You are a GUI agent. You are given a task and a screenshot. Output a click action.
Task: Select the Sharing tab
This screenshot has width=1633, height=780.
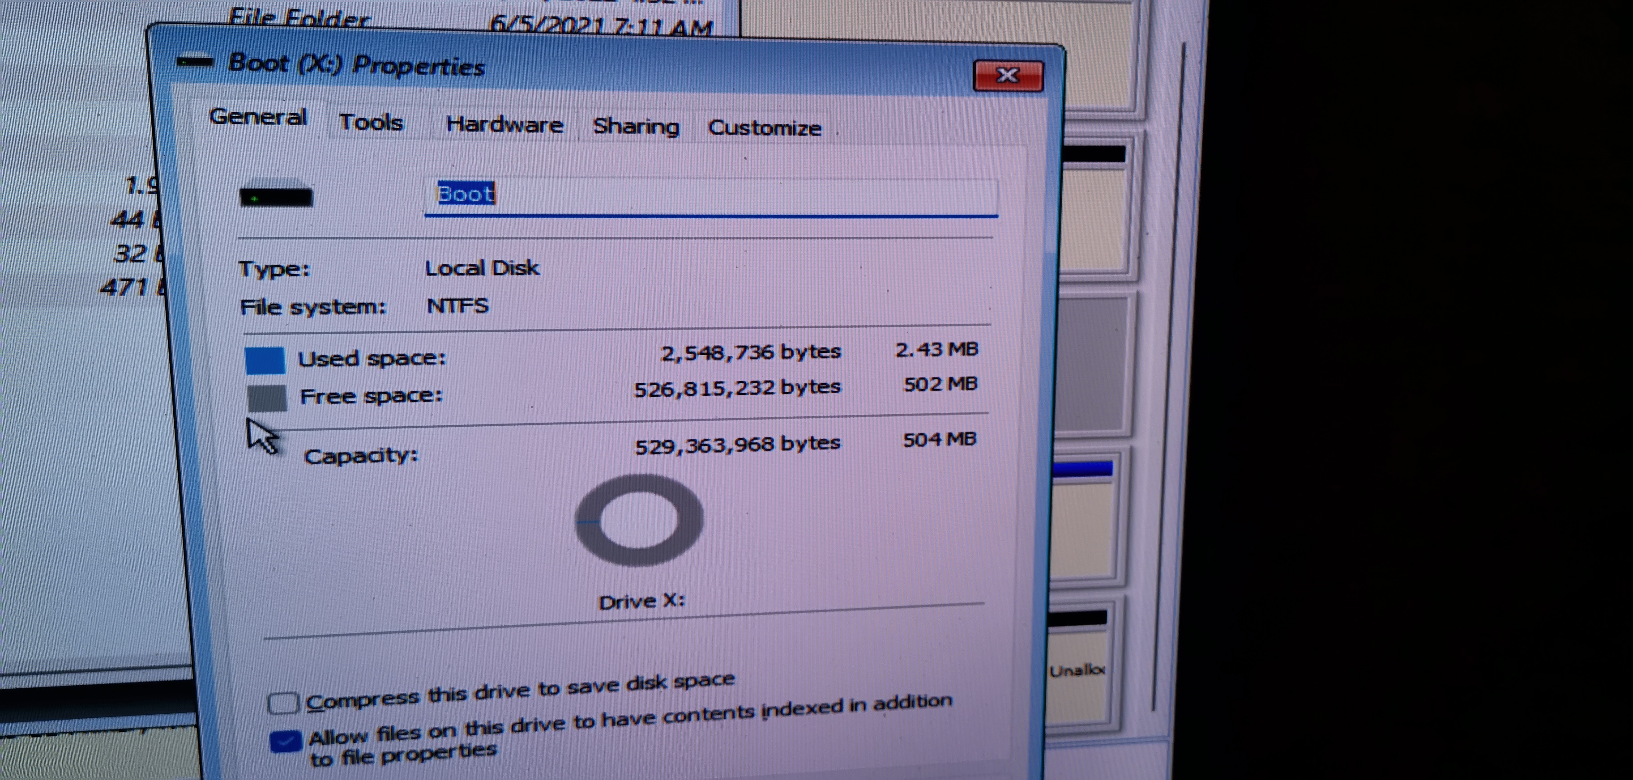[x=635, y=126]
